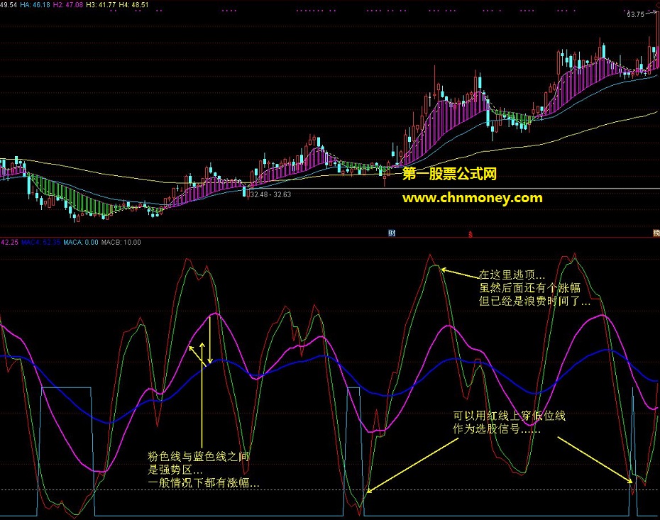Click the 42.25 magenta indicator value
The image size is (660, 520).
point(9,243)
